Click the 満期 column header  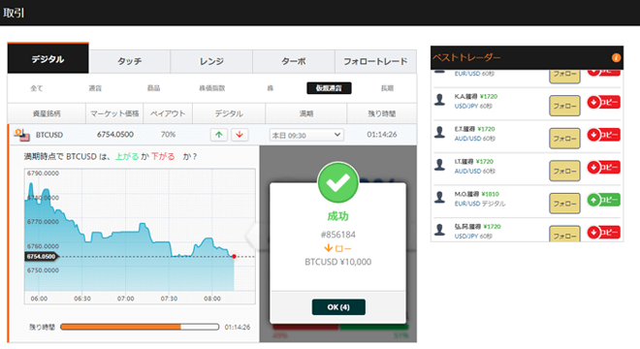(x=306, y=113)
